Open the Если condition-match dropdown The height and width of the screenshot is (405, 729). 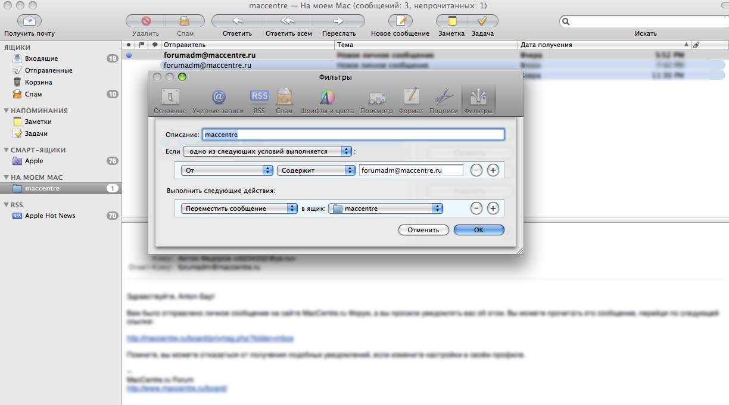(267, 151)
